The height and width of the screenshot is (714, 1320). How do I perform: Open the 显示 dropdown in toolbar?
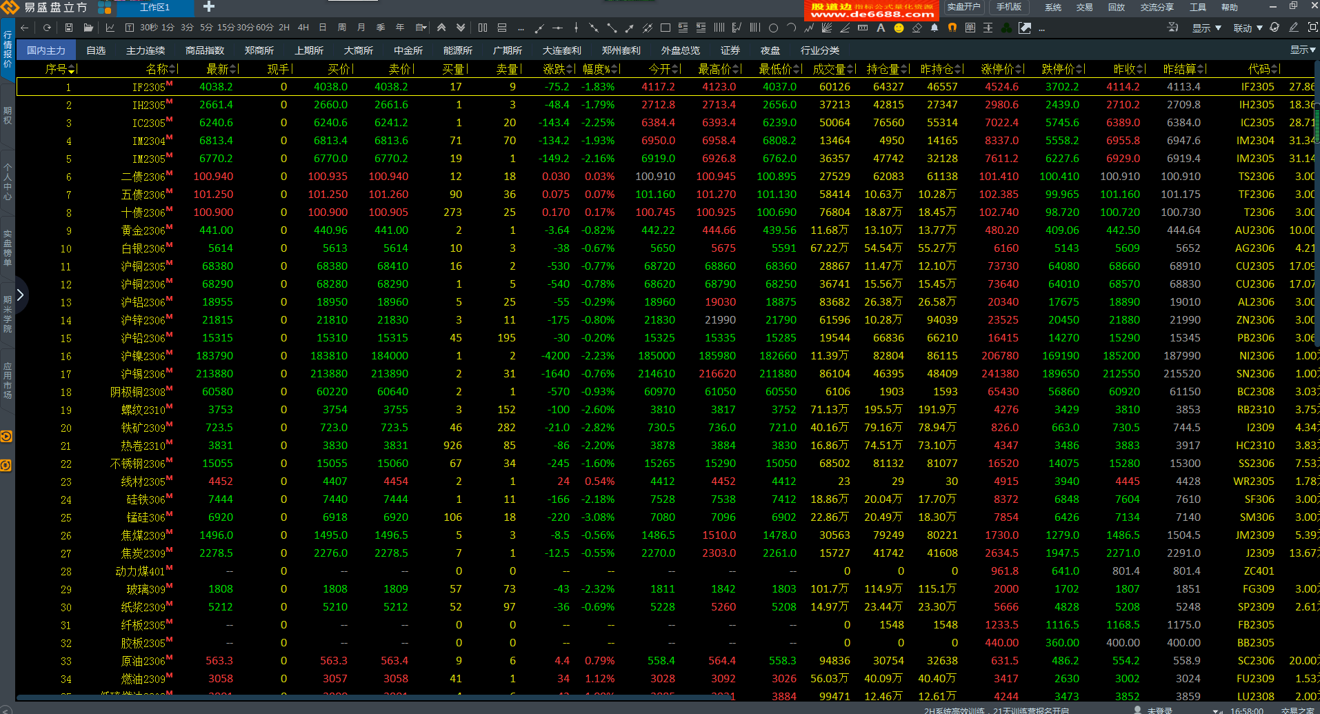tap(1206, 28)
